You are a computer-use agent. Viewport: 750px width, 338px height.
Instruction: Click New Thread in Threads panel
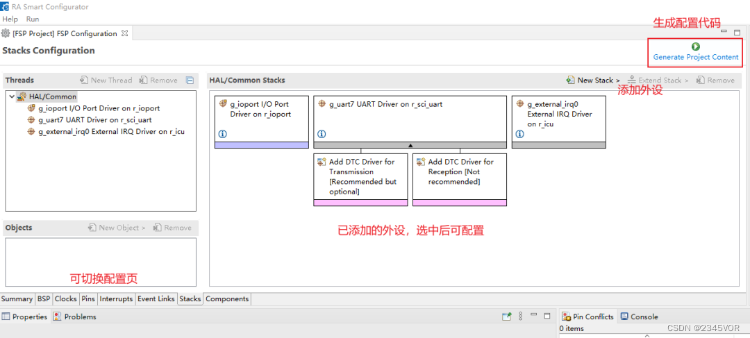point(106,81)
